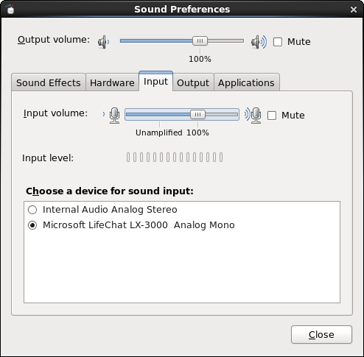Click the loud output volume speaker icon
The width and height of the screenshot is (364, 357).
tap(259, 42)
